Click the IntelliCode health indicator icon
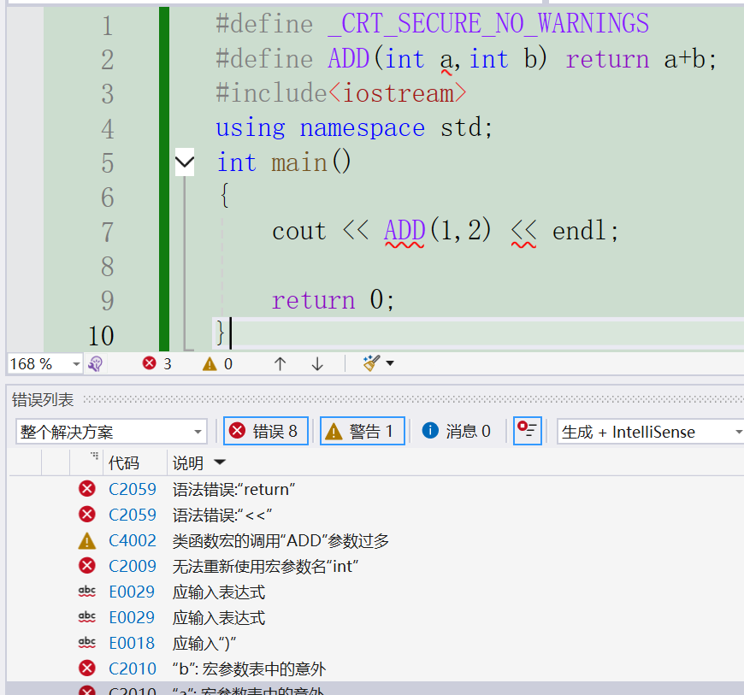The image size is (744, 695). pos(96,364)
